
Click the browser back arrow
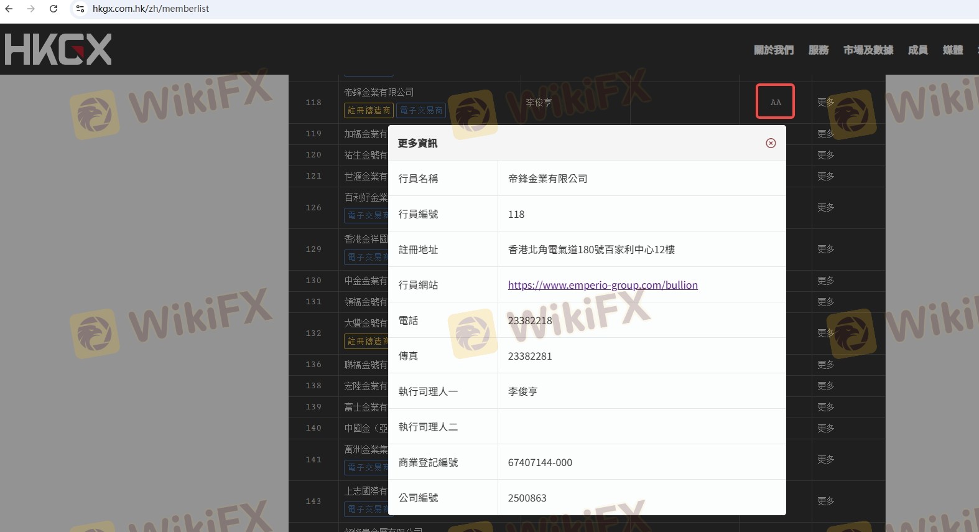point(9,9)
